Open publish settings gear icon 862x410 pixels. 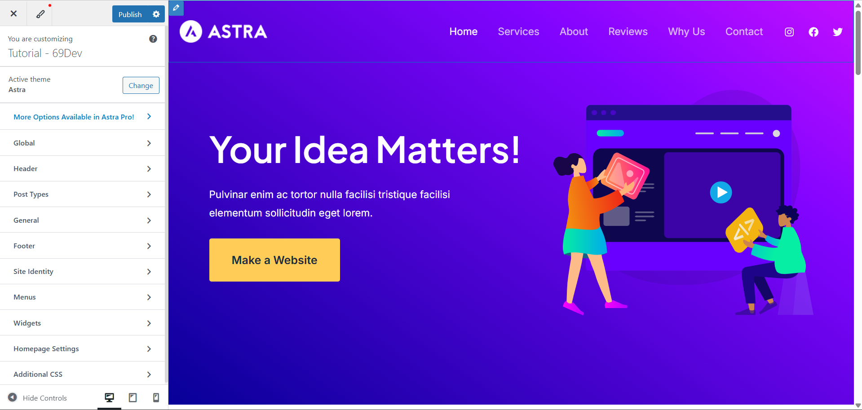coord(156,14)
